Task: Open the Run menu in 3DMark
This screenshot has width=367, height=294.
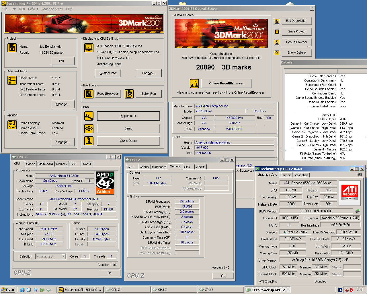Action: click(22, 9)
